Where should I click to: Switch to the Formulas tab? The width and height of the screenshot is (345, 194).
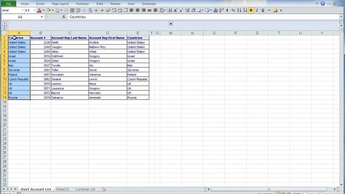click(82, 4)
